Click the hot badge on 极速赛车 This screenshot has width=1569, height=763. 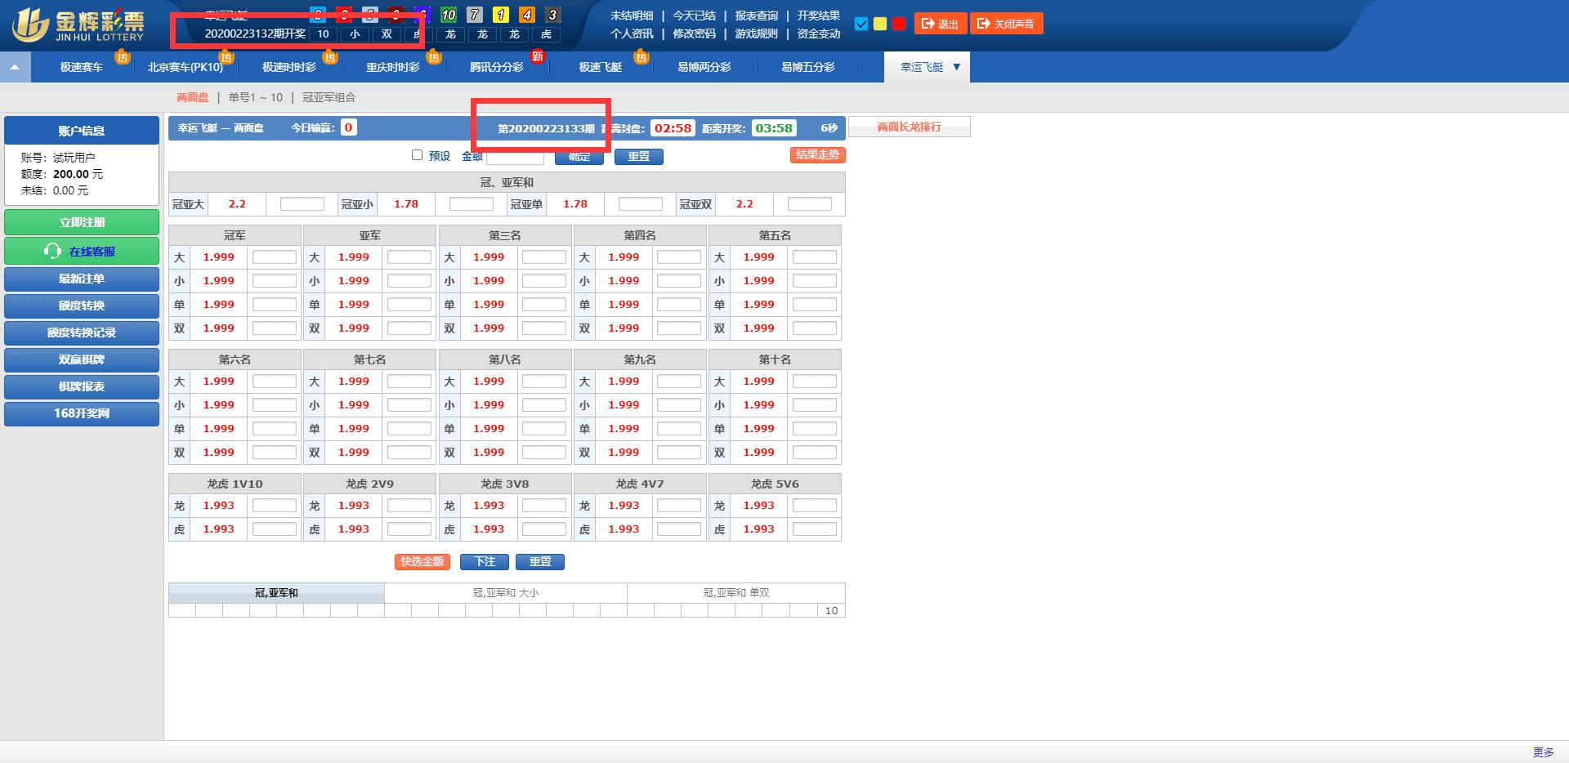(122, 56)
